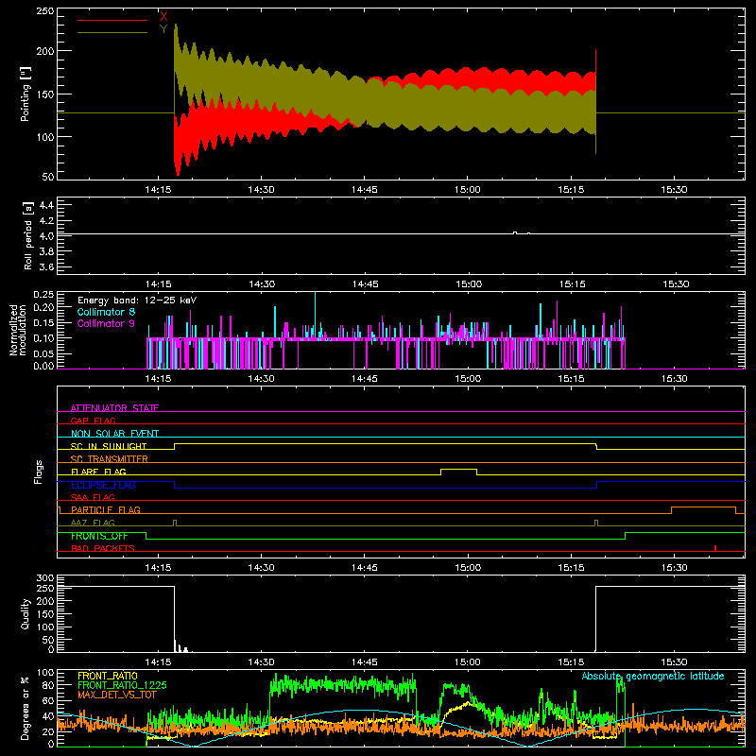Click the NON_SOLAR_EVENT flag label
This screenshot has width=756, height=756.
114,434
